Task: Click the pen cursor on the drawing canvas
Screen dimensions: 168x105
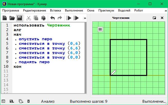Action: click(113, 72)
